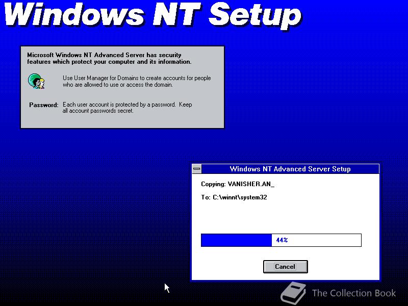Select the Windows NT Advanced Server Setup title bar

(x=291, y=169)
